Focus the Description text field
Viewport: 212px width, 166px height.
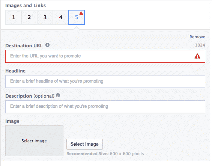[105, 107]
